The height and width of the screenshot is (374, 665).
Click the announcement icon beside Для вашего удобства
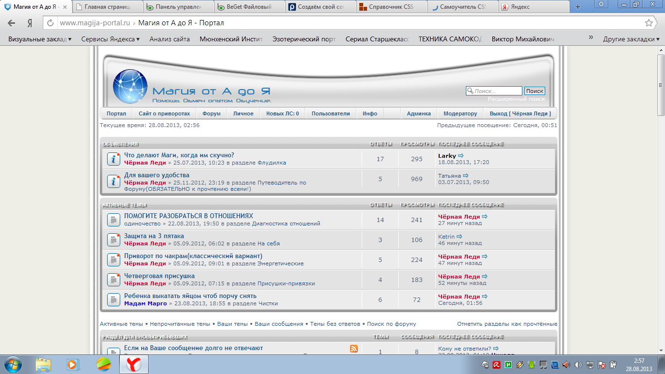click(x=113, y=182)
